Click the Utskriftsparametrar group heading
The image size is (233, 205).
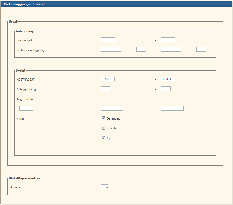pos(24,178)
